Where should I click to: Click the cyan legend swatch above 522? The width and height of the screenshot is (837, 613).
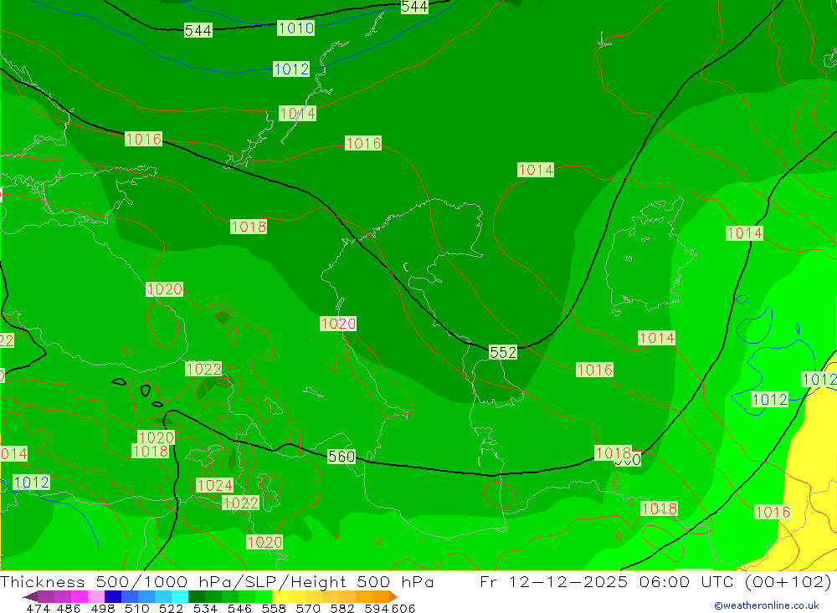pyautogui.click(x=180, y=596)
